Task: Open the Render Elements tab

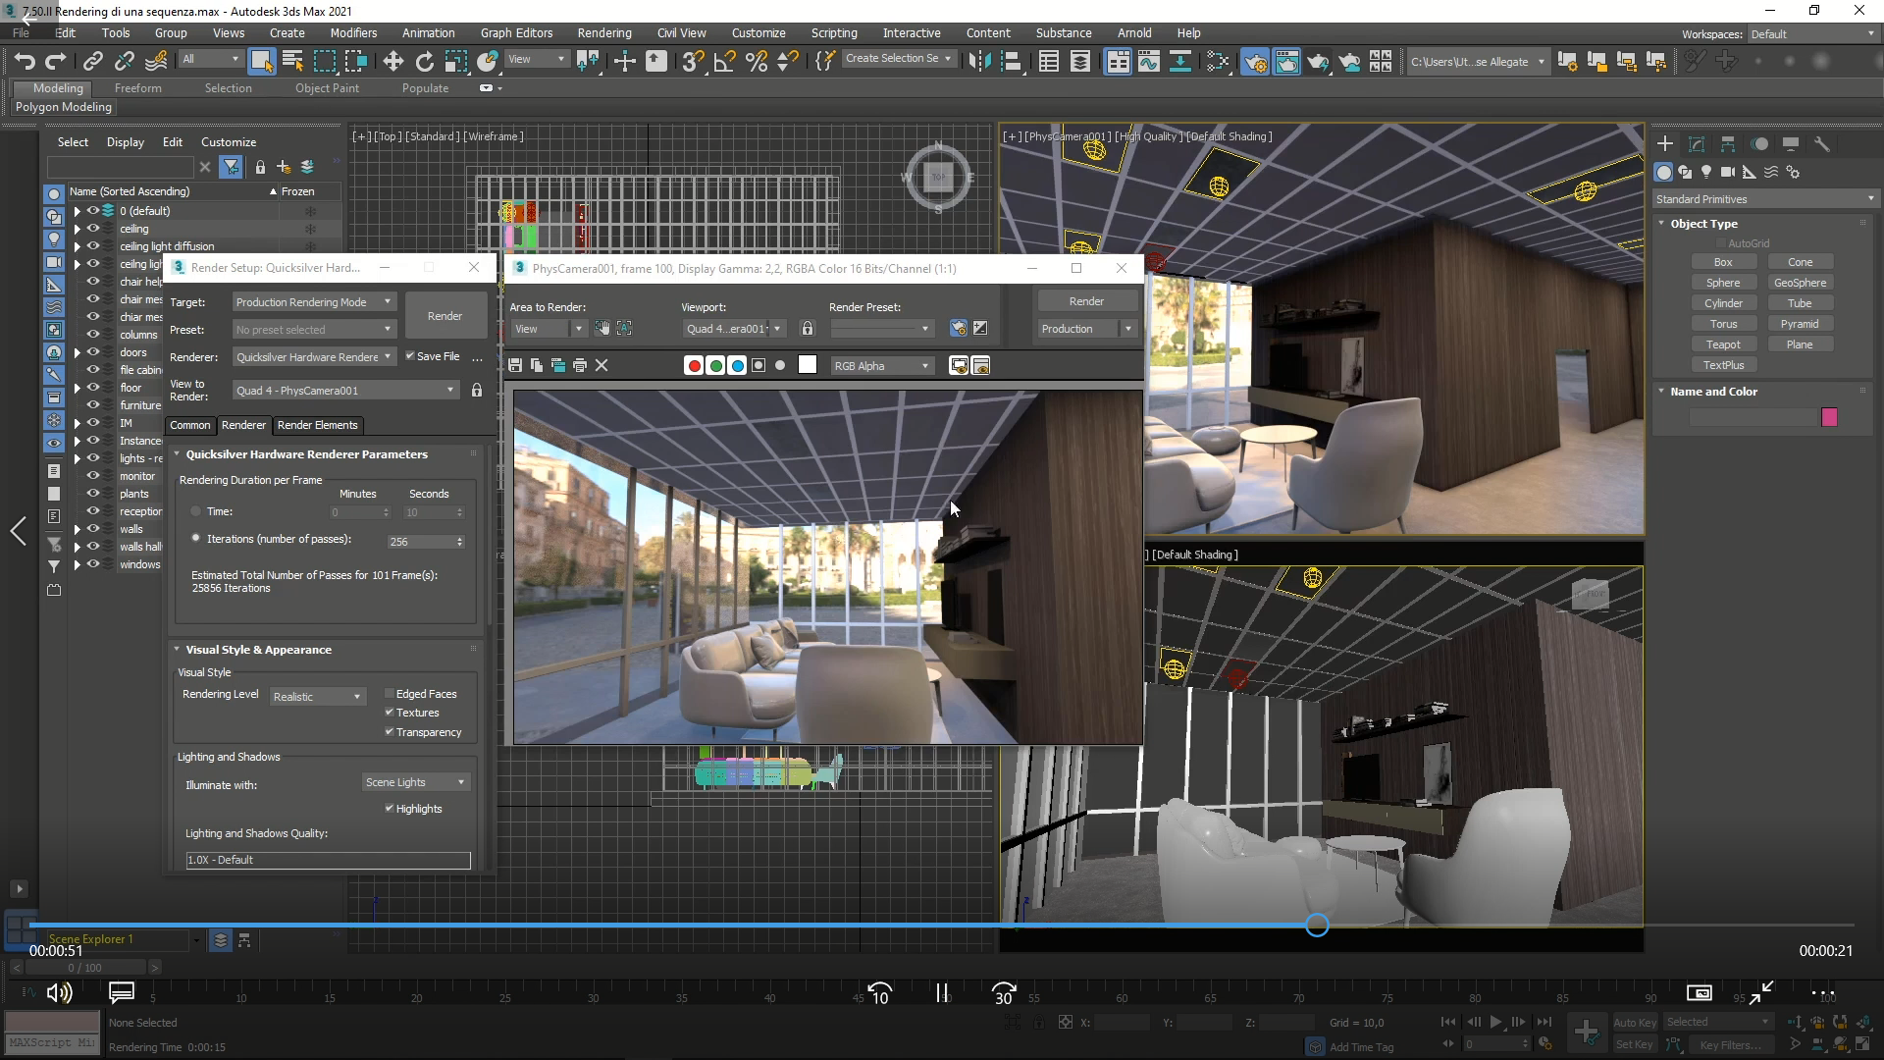Action: (x=317, y=425)
